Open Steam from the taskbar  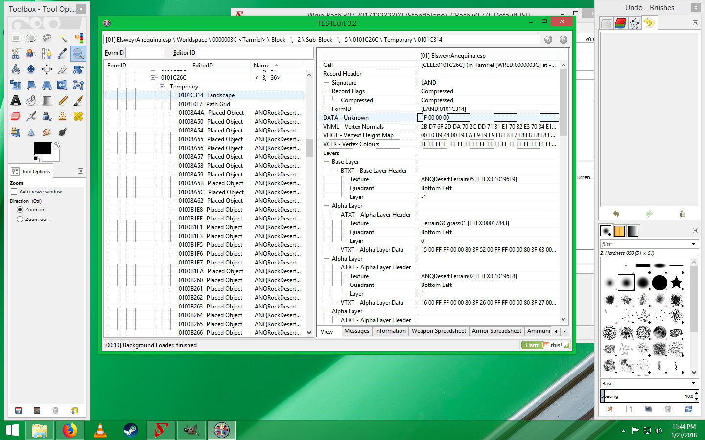click(130, 430)
